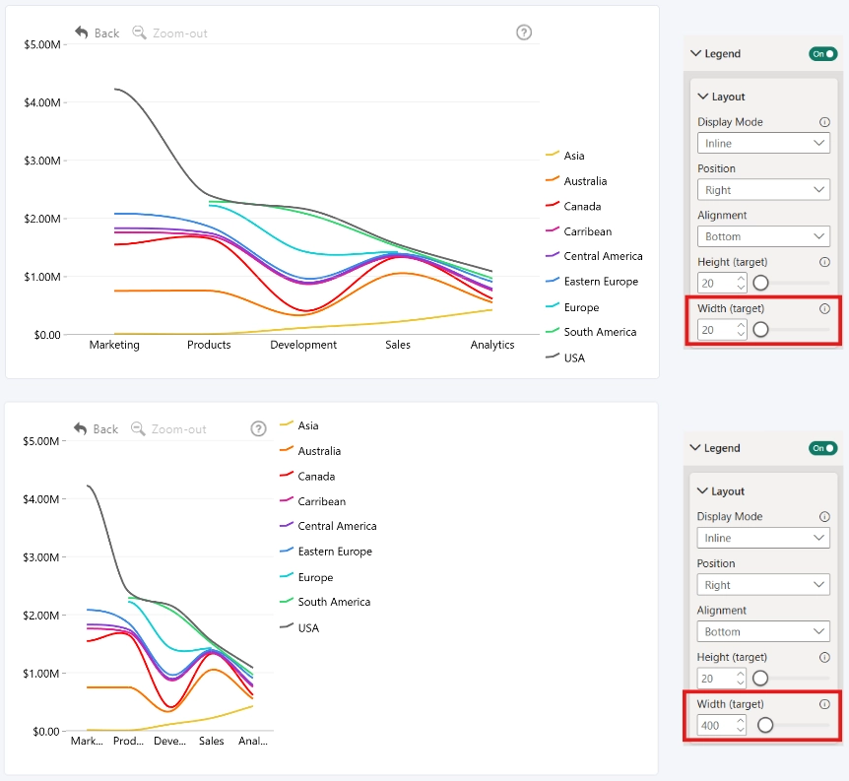849x781 pixels.
Task: Click the Height (target) slider handle in the bottom panel
Action: [760, 679]
